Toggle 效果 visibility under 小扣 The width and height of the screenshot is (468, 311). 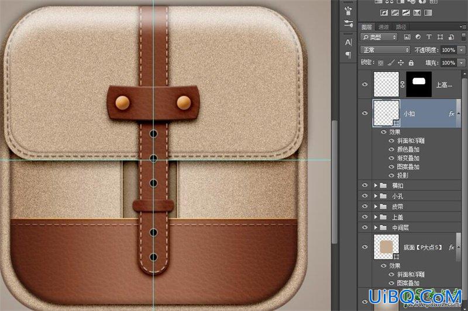click(384, 132)
